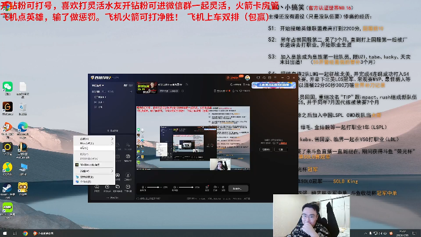Open Chrome from the taskbar
This screenshot has width=421, height=237.
[25, 233]
